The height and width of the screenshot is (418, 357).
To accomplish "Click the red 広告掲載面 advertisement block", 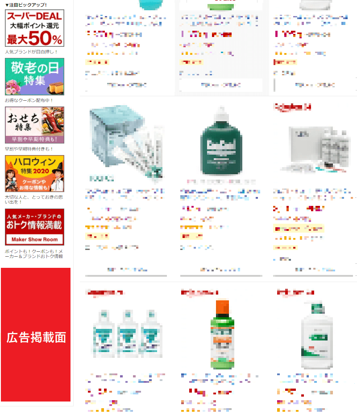I will 36,335.
